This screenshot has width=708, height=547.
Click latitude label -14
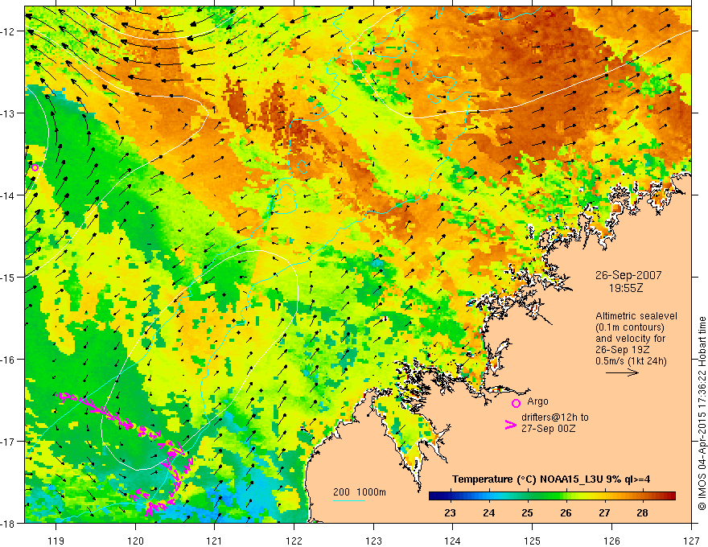tap(9, 195)
